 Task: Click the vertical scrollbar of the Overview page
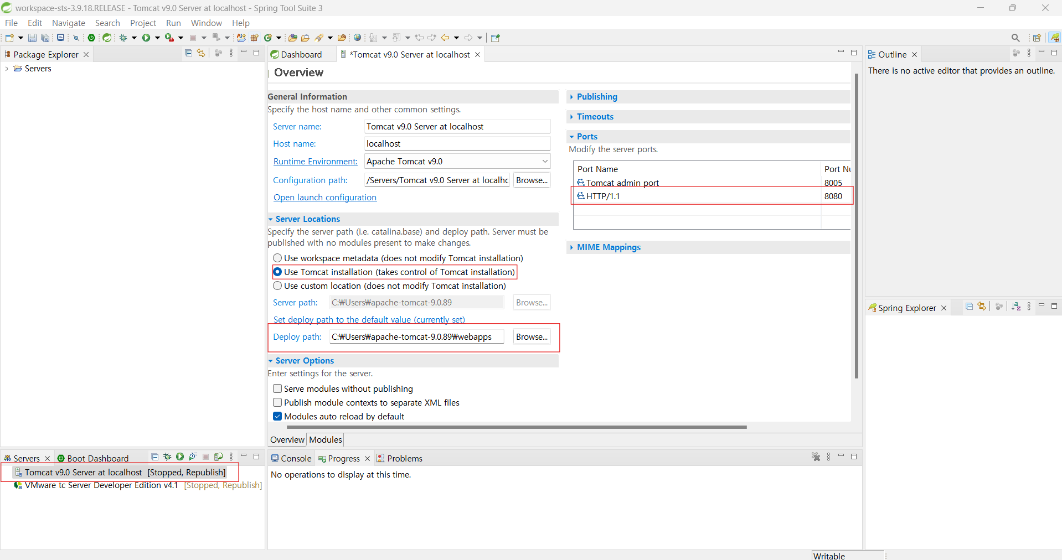856,226
